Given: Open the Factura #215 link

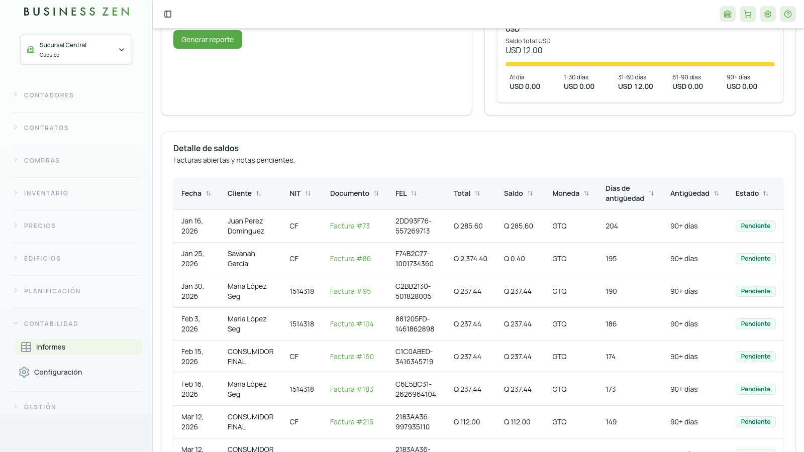Looking at the screenshot, I should point(352,422).
